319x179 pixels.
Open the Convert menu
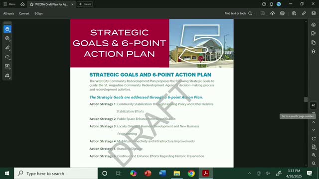tap(24, 13)
